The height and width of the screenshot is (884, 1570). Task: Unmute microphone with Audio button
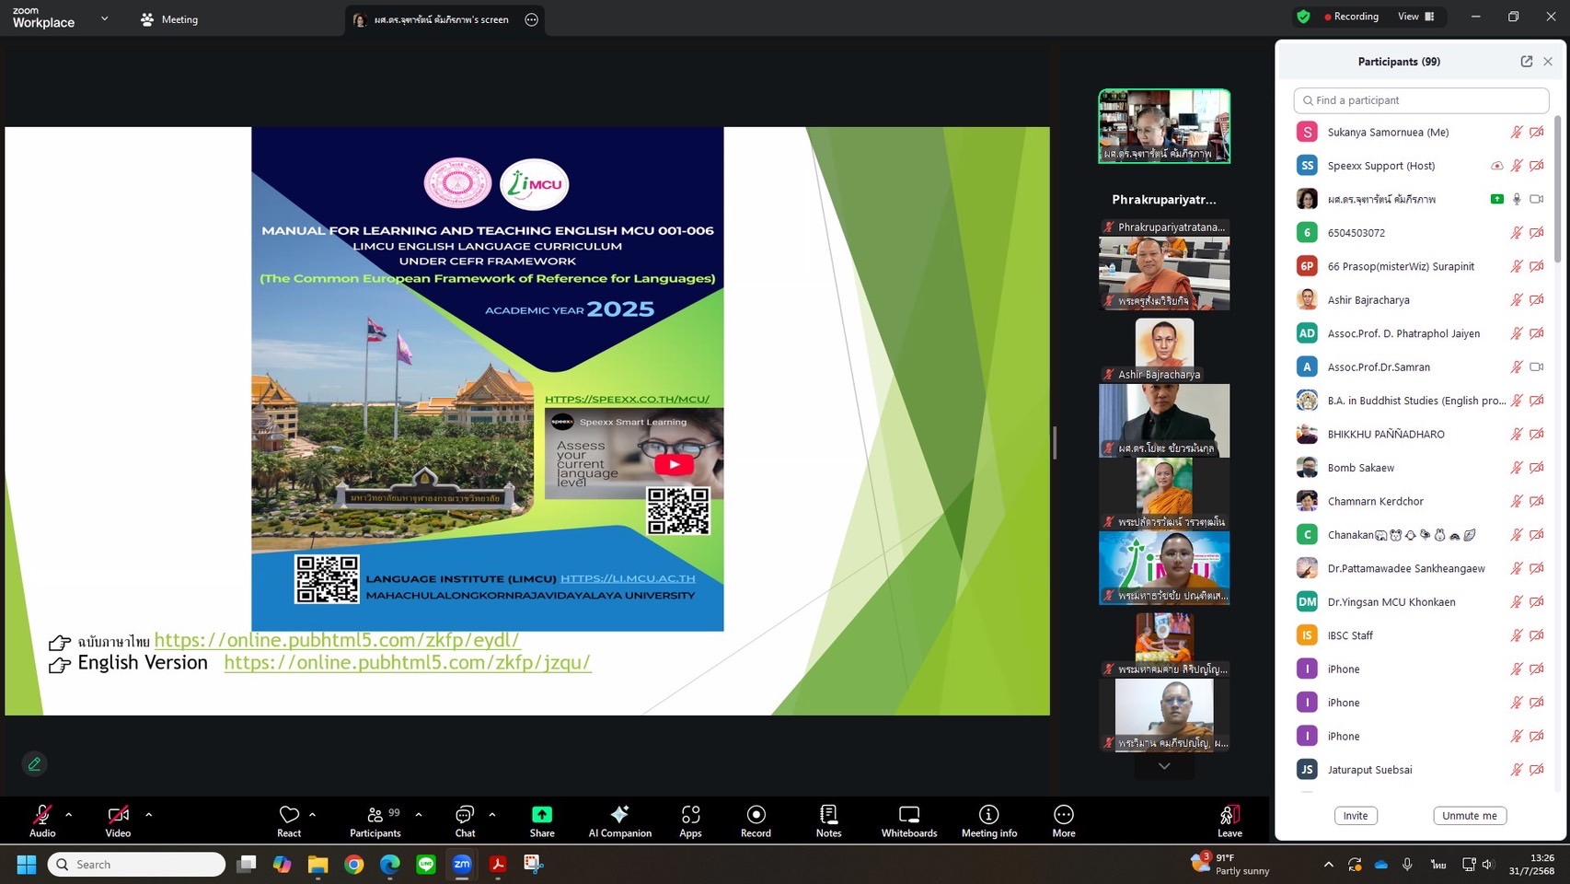click(42, 820)
